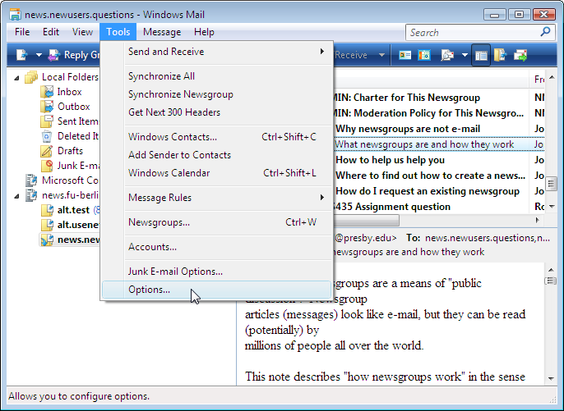Click the Headers icon with green arrow
564x411 pixels.
(x=521, y=55)
